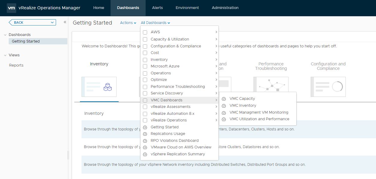This screenshot has height=179, width=376.
Task: Click the Configuration and Compliance thumbnail graphic
Action: tap(328, 87)
